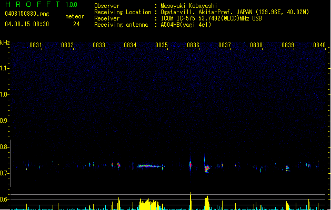Click time marker 0837
This screenshot has width=331, height=210.
[225, 45]
